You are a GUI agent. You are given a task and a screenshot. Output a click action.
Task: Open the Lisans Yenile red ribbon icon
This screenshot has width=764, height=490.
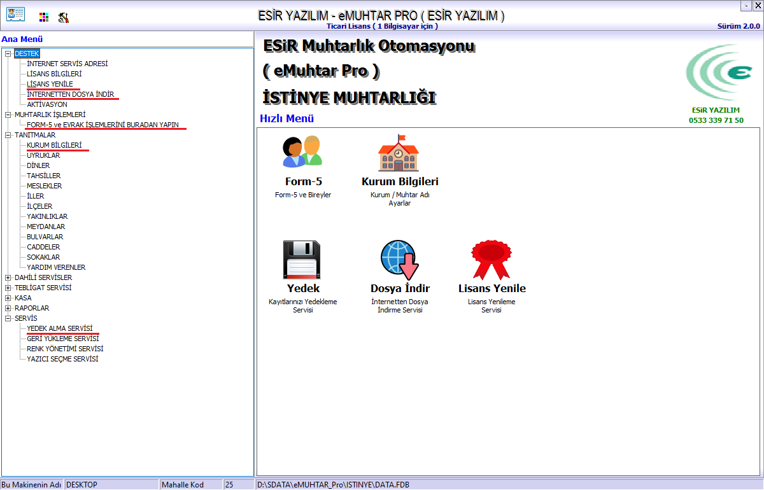[x=492, y=260]
